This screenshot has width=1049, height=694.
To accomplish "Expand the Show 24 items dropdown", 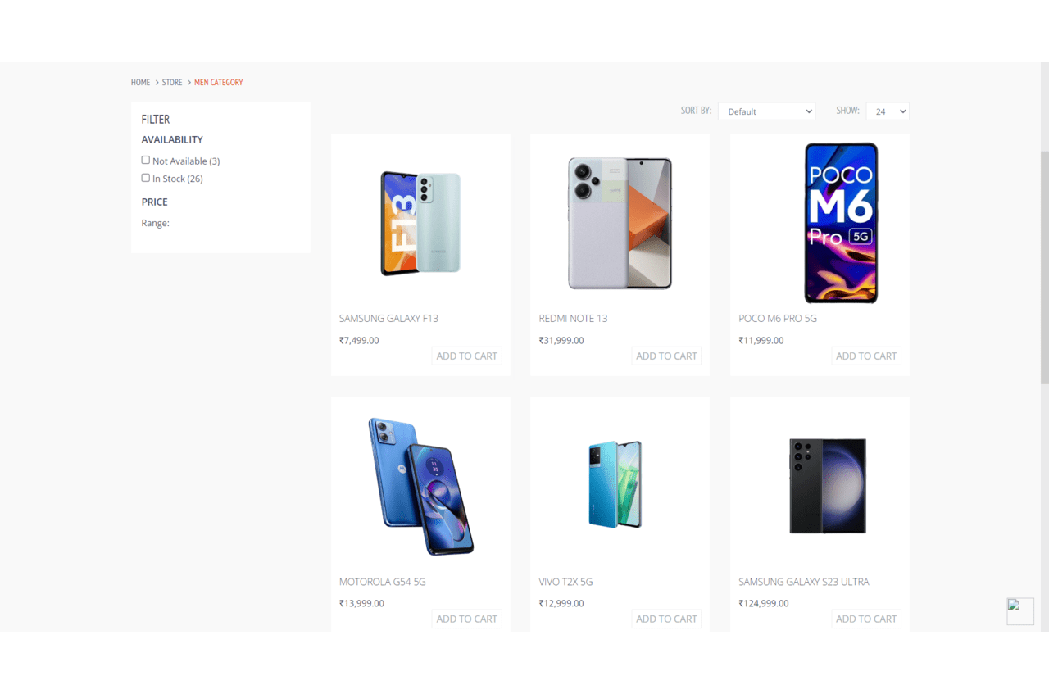I will [888, 111].
